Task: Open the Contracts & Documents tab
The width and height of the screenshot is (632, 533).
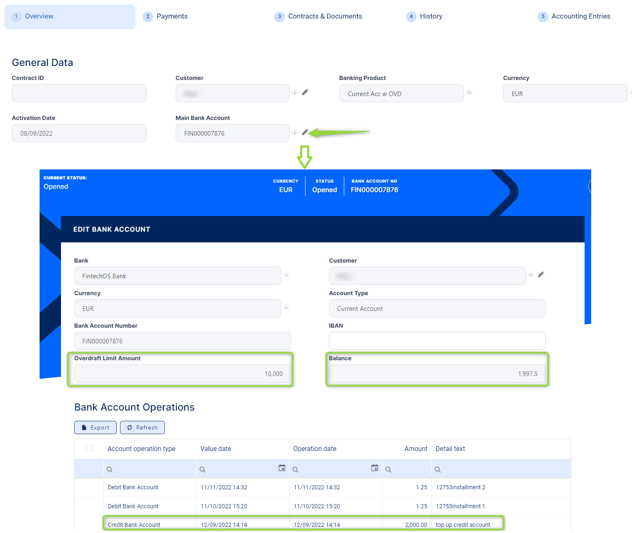Action: (x=325, y=16)
